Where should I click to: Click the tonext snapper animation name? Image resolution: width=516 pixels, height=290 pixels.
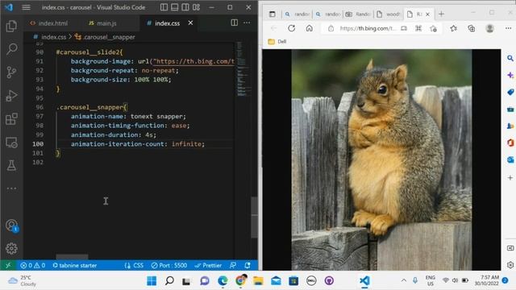(x=156, y=116)
